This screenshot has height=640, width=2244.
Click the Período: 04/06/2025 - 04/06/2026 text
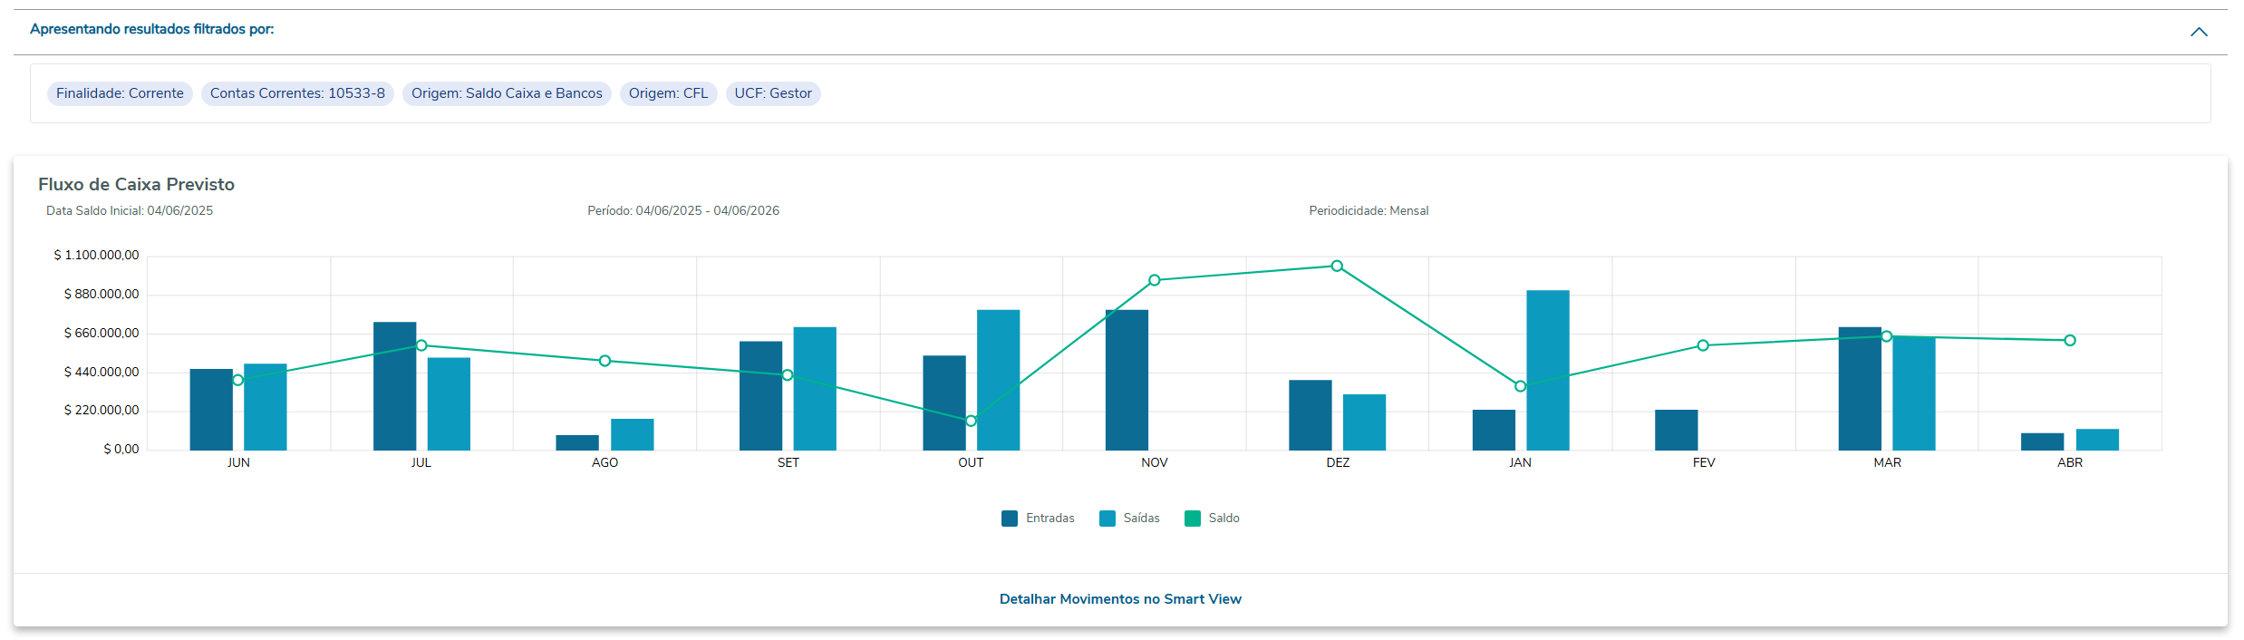(683, 211)
